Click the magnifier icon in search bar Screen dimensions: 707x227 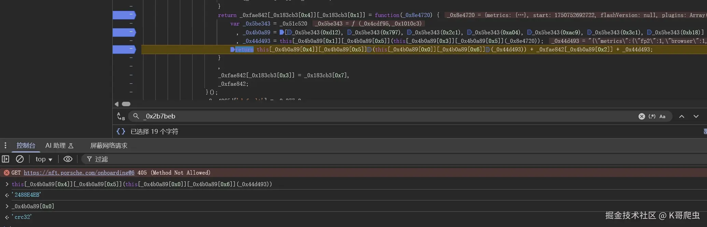pos(136,116)
